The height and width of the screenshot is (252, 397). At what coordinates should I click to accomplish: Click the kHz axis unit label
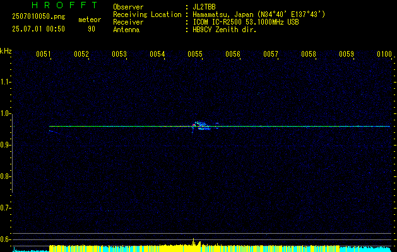click(x=6, y=51)
